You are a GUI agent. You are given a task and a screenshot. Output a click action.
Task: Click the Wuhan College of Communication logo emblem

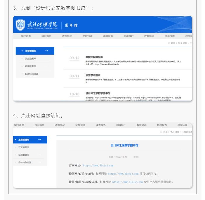(x=20, y=25)
